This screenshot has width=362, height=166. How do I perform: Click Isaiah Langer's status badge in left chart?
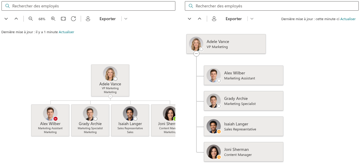[x=136, y=119]
